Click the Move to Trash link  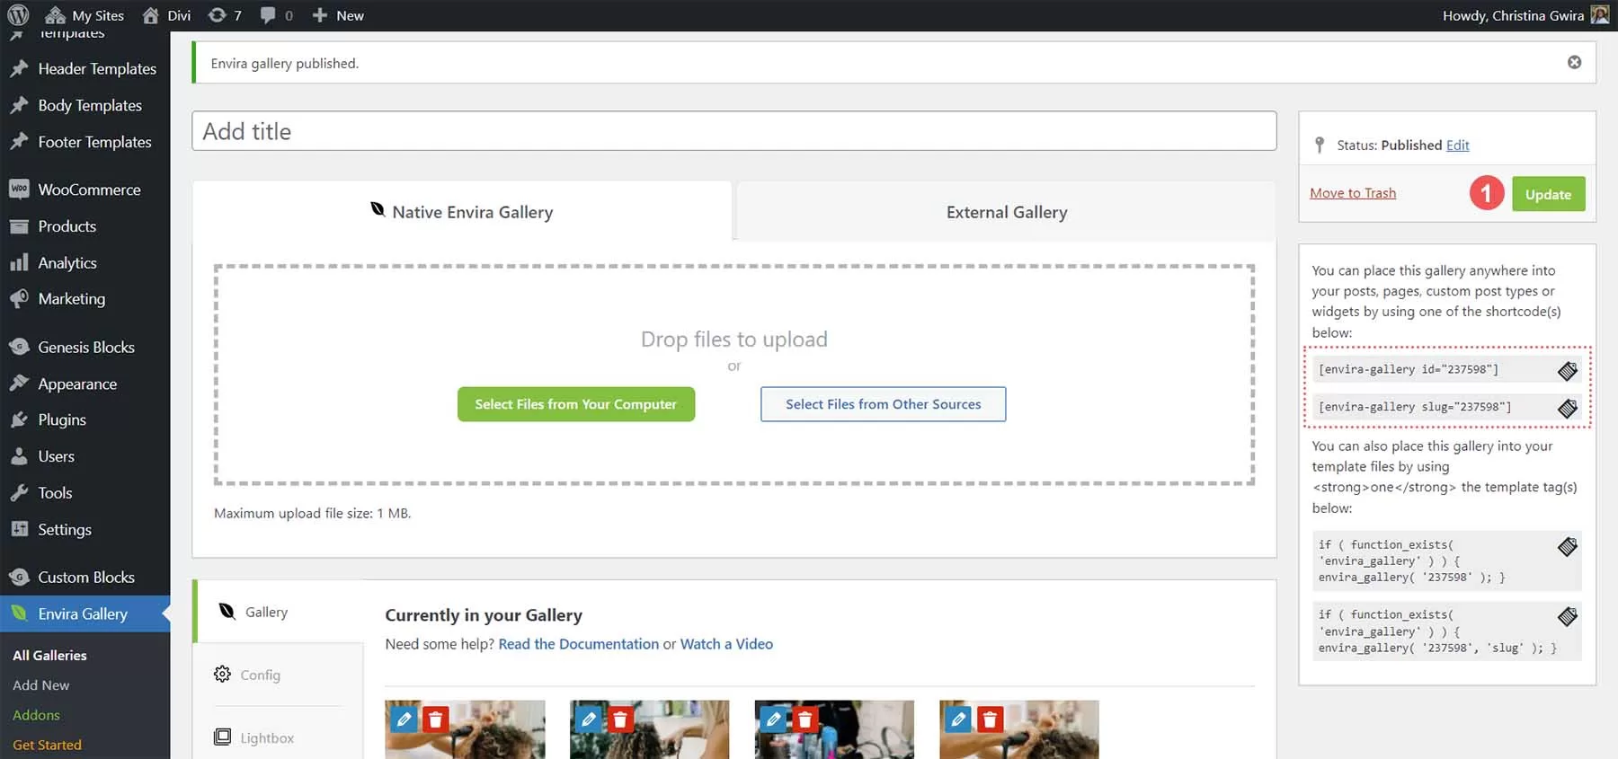pos(1352,193)
